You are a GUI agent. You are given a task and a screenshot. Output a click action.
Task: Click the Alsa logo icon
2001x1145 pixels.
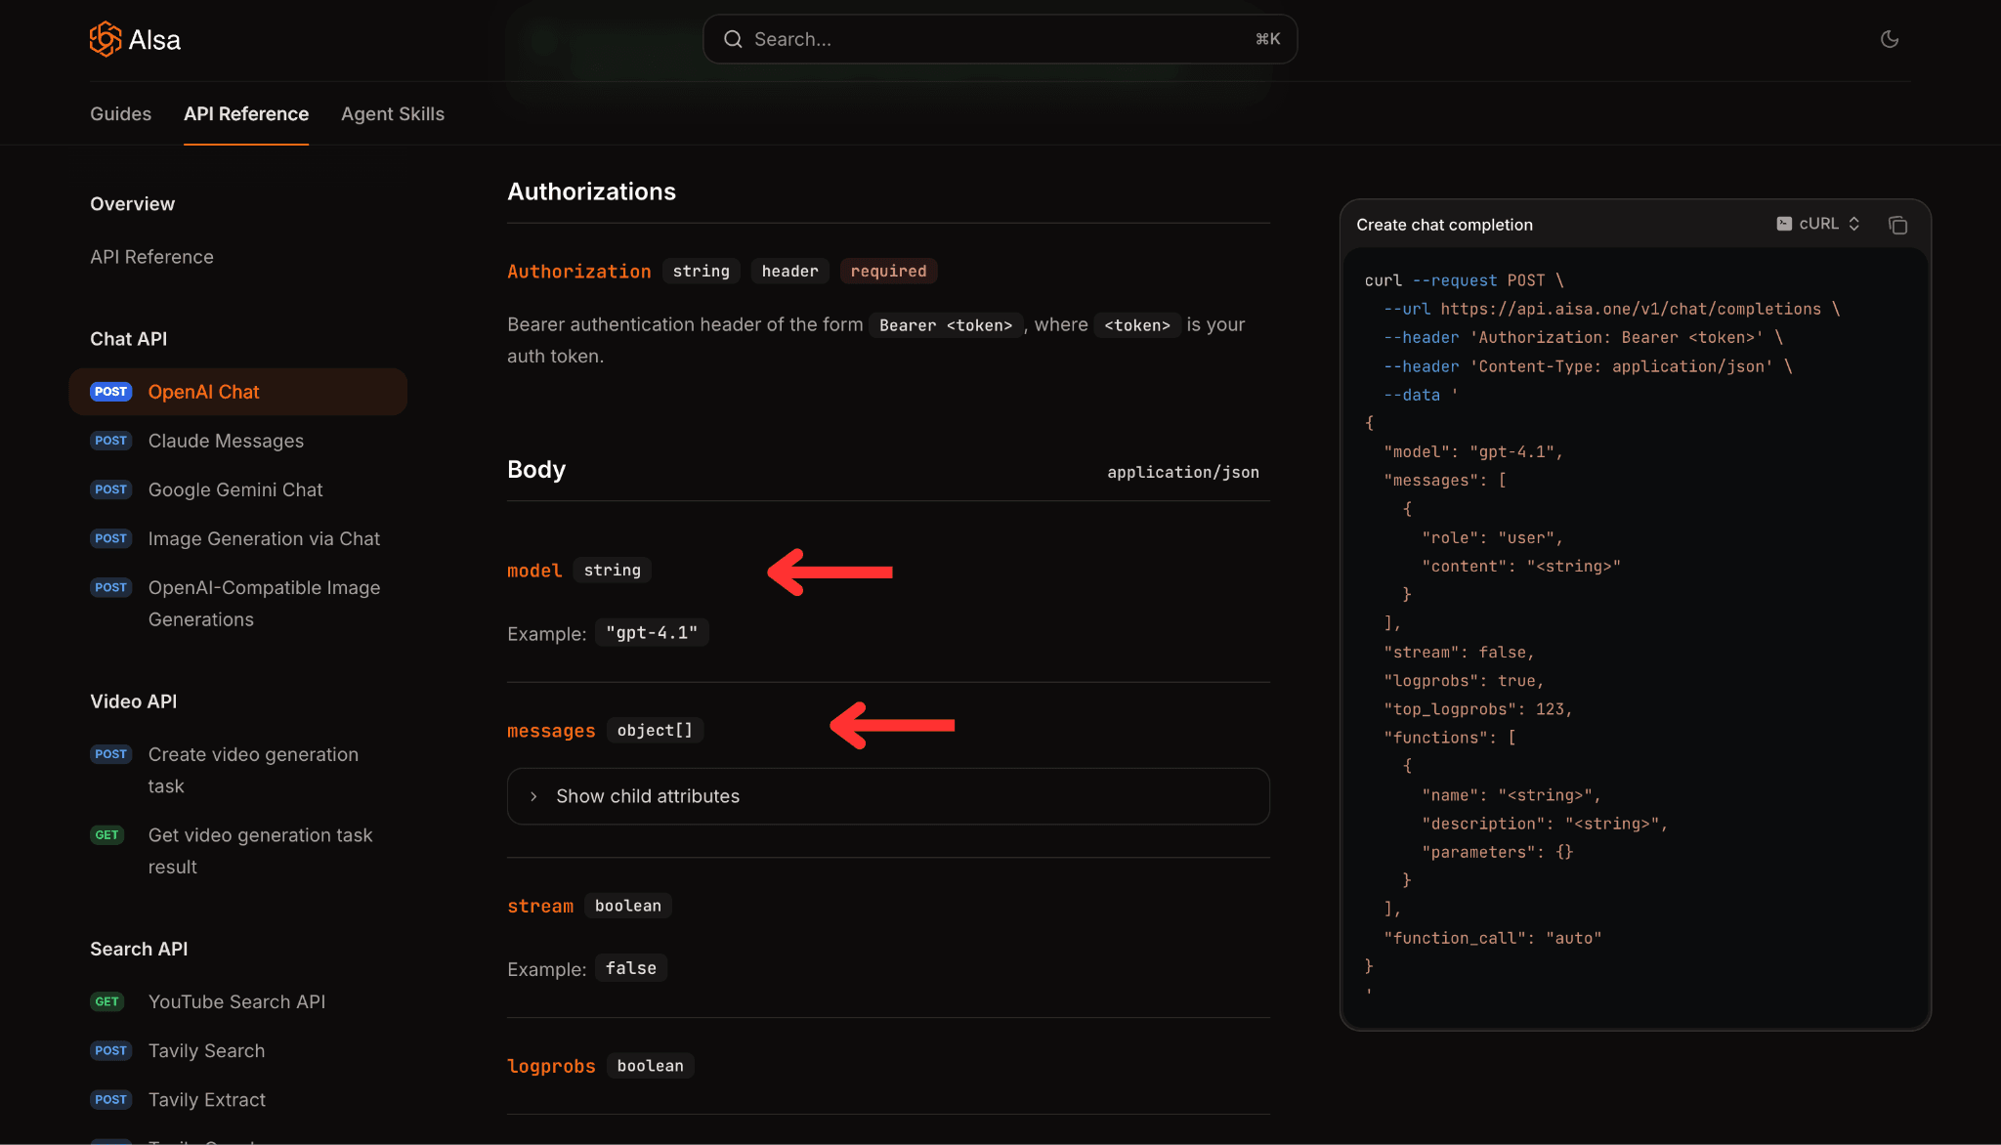tap(106, 39)
